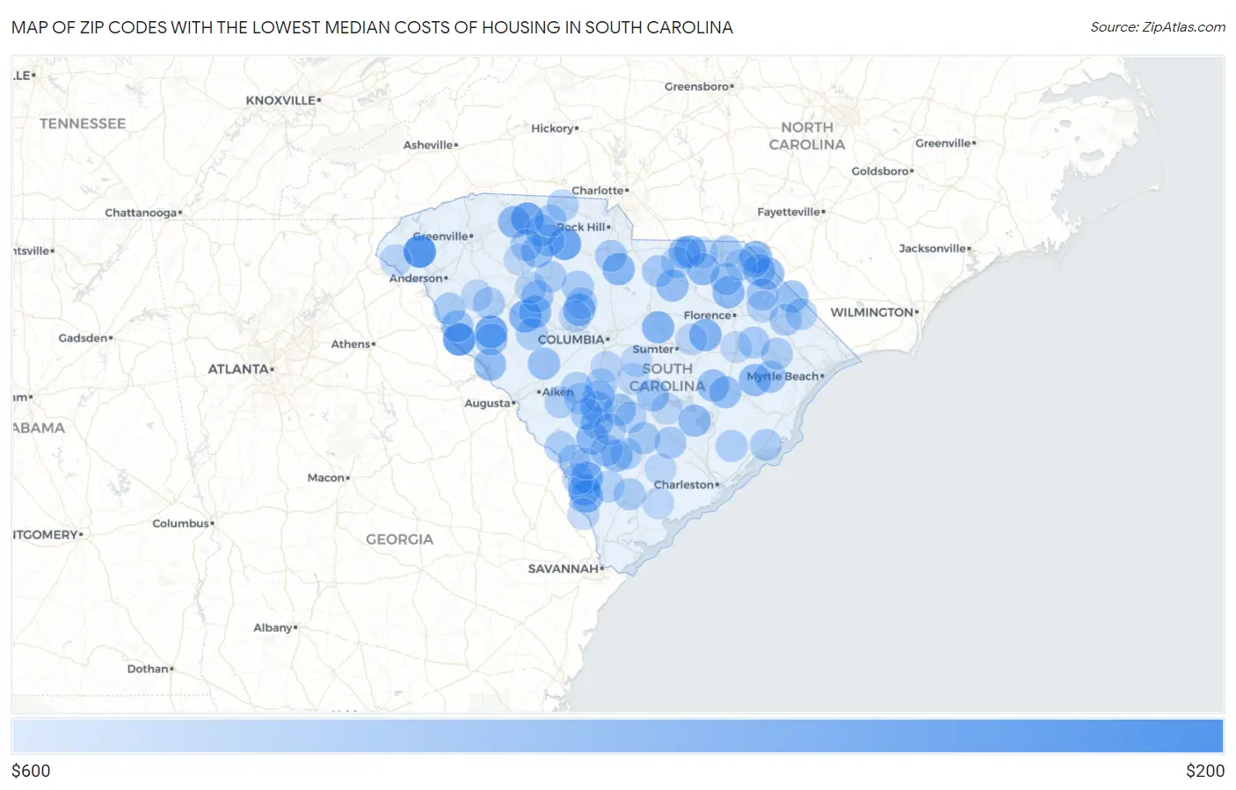Click the Goldsboro city label
Viewport: 1236px width, 790px height.
click(882, 171)
